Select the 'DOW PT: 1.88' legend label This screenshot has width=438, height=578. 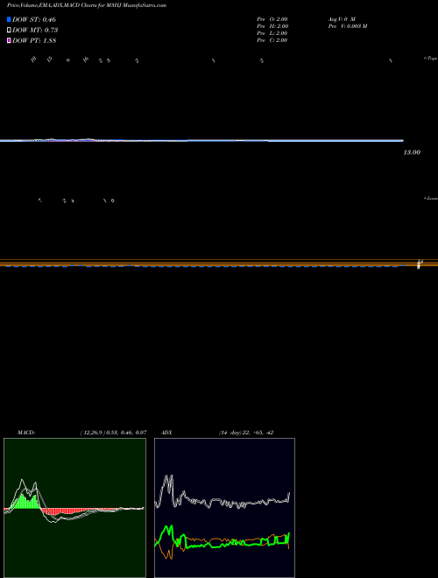(x=34, y=41)
